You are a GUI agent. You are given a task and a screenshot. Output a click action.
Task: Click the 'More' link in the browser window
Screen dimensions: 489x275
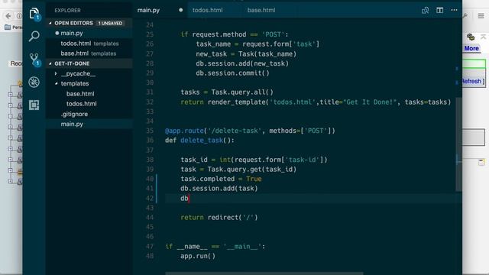(x=471, y=48)
